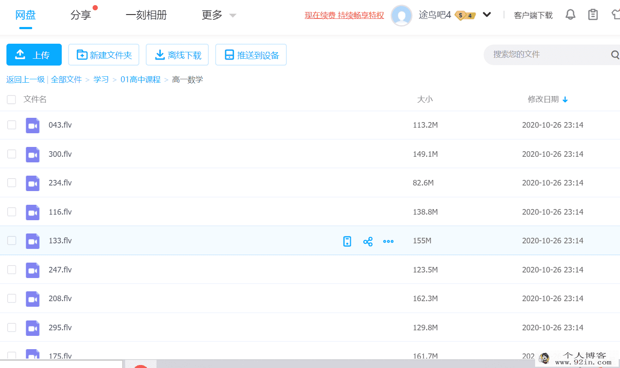This screenshot has width=620, height=368.
Task: Click the video icon of 295.flv
Action: point(33,328)
